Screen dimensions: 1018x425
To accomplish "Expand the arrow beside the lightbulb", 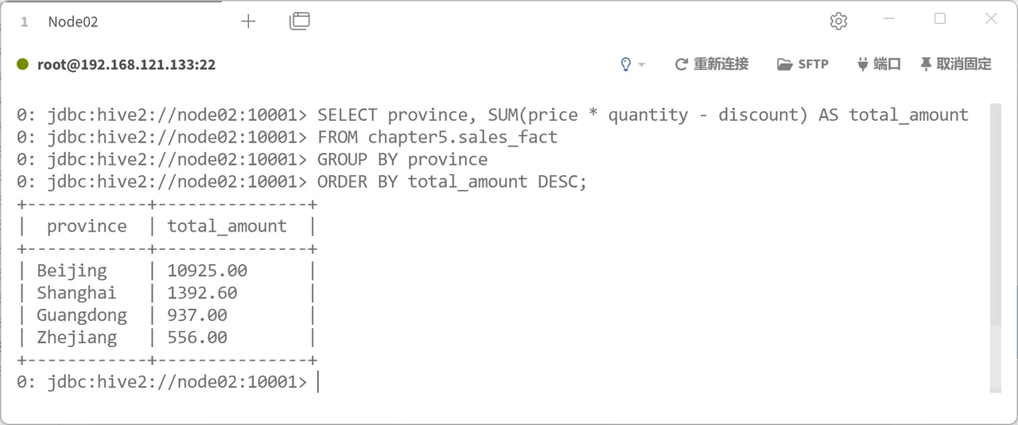I will click(x=642, y=64).
